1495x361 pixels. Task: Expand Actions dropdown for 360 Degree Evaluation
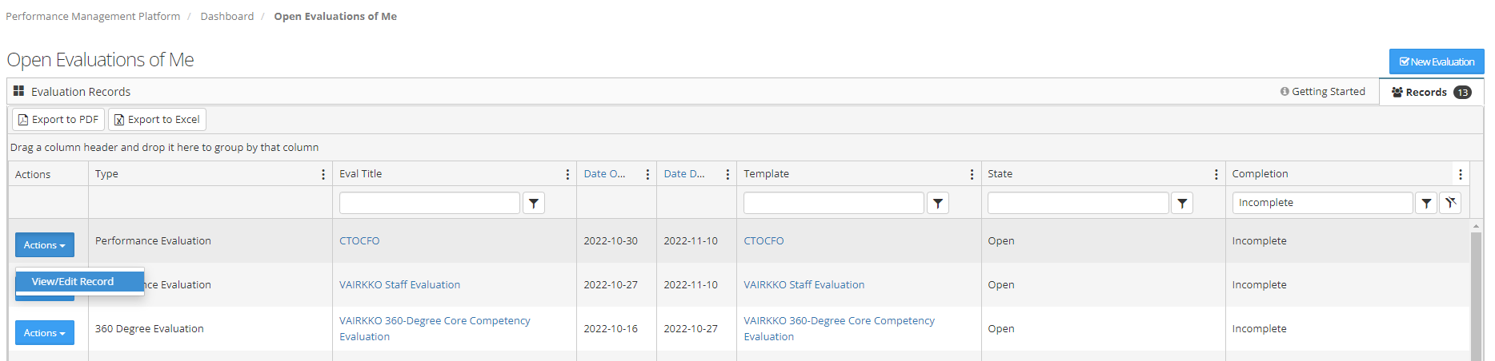(45, 333)
